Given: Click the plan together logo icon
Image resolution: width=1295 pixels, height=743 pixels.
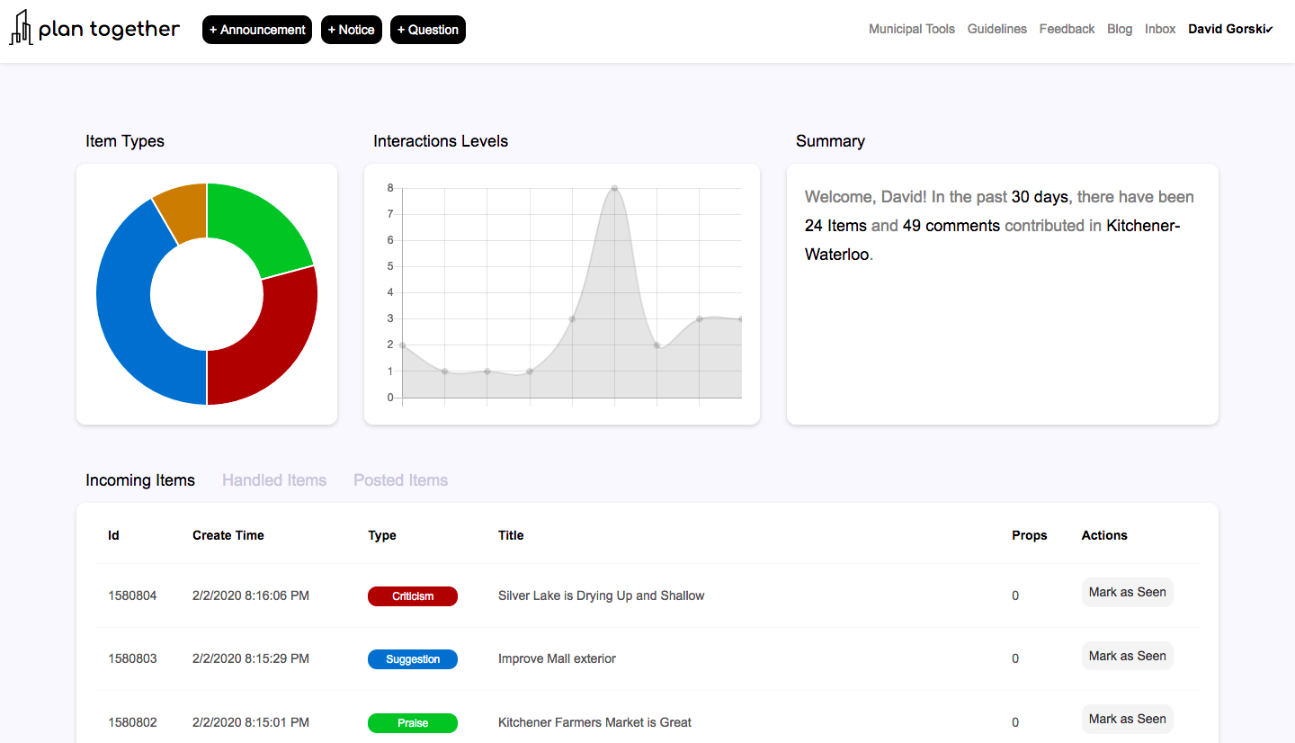Looking at the screenshot, I should click(20, 28).
